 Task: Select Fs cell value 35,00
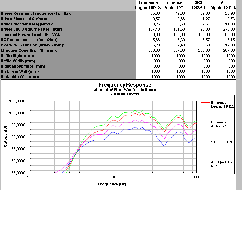(155, 13)
